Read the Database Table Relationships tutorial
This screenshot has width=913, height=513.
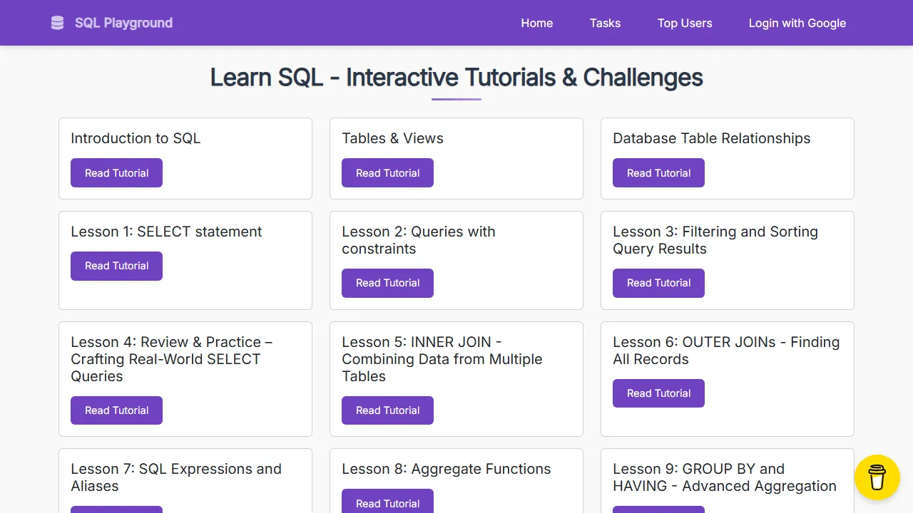pos(658,172)
